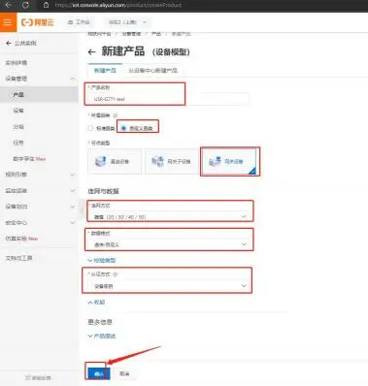Click the 产品名称 input field

169,99
